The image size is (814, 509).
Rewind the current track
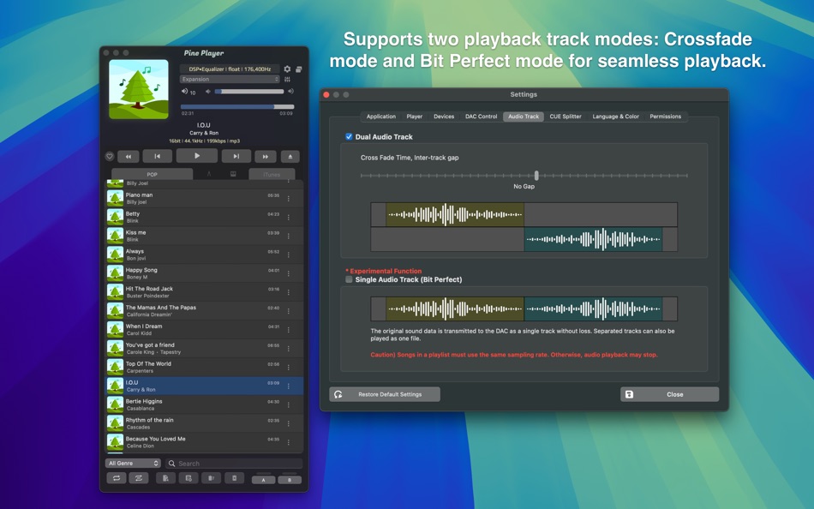(x=129, y=156)
